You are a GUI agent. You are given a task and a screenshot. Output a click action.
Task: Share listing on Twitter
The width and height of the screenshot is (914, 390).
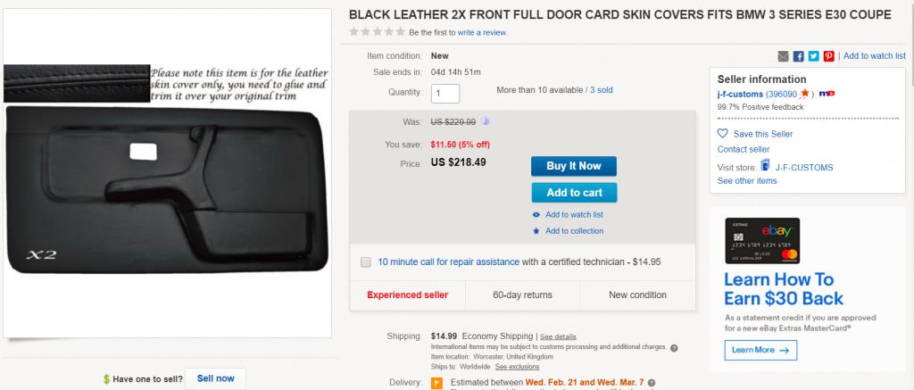[x=814, y=56]
